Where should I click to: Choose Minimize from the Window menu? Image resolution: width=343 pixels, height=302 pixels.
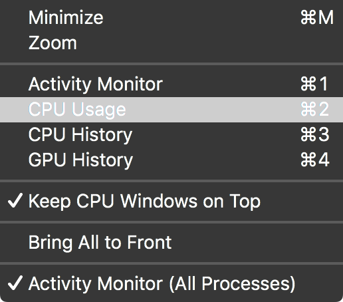click(x=171, y=17)
